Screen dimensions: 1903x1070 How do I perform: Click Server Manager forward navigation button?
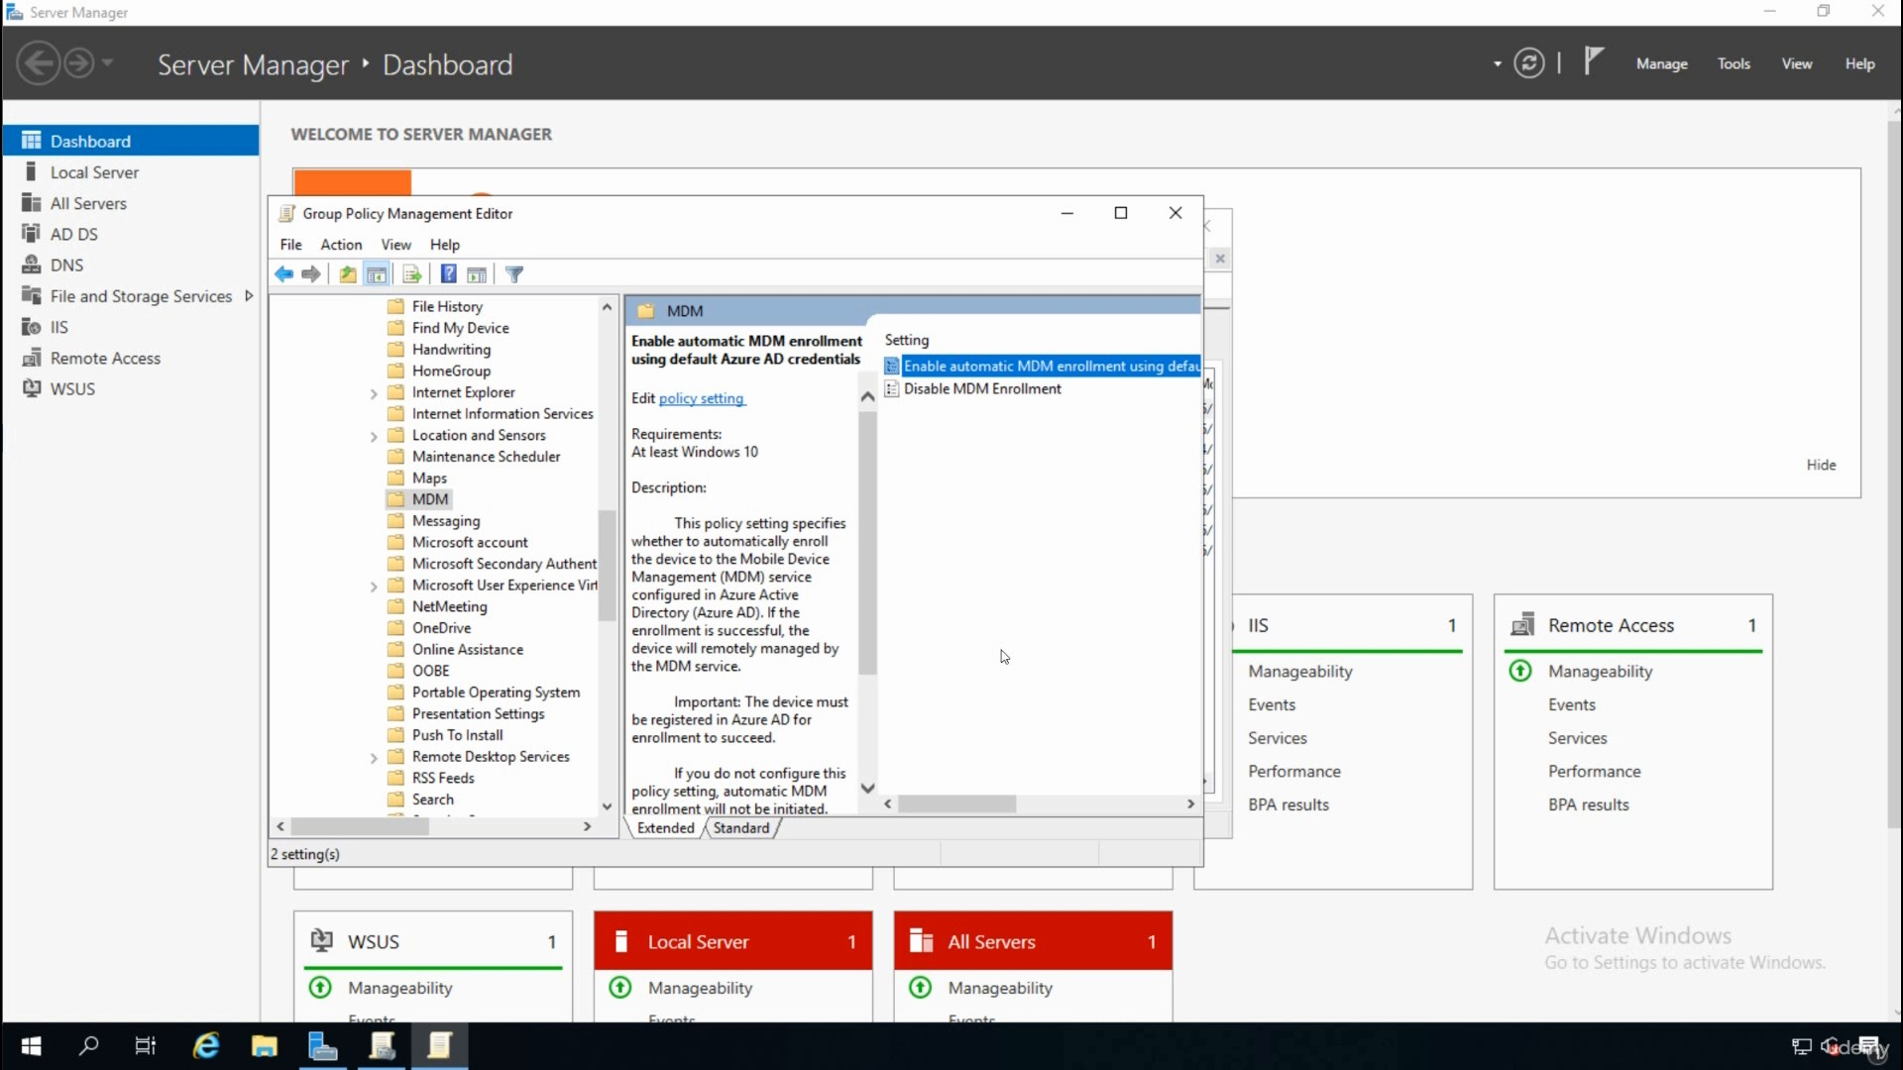pyautogui.click(x=79, y=63)
